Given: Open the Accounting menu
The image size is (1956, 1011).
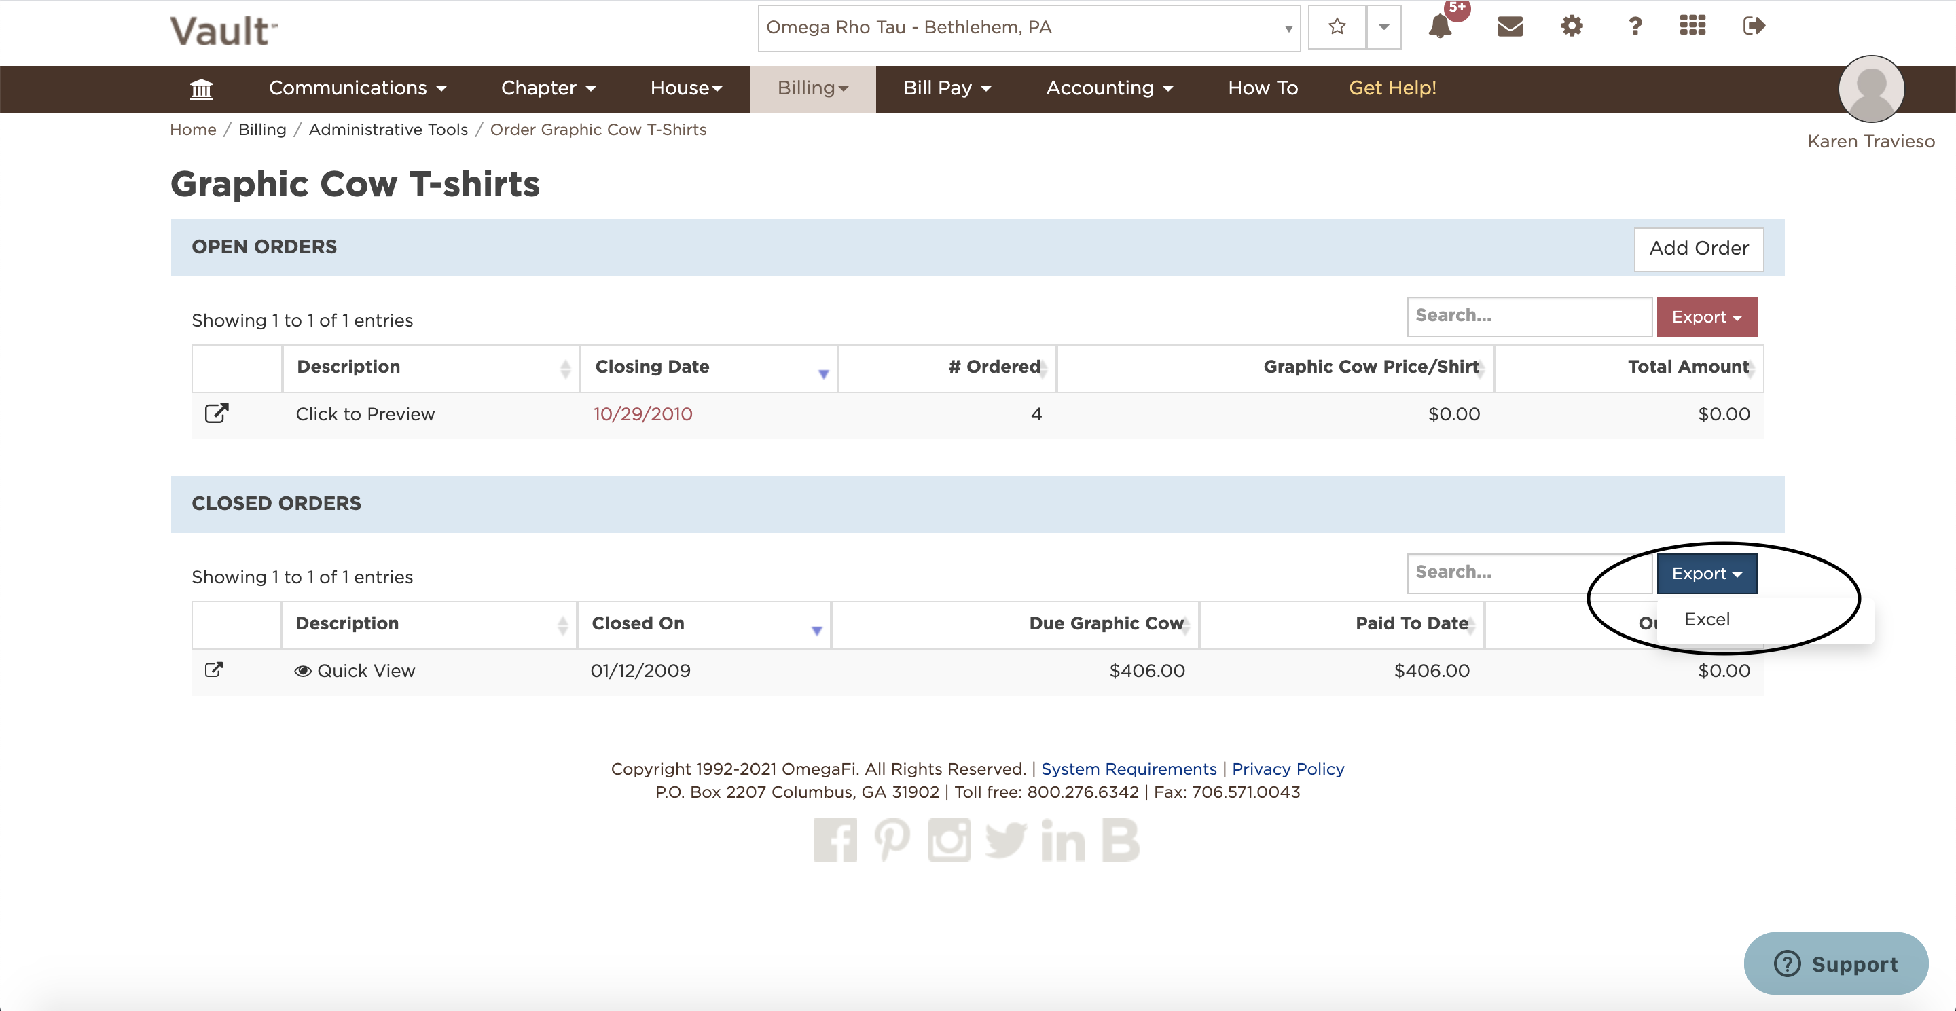Looking at the screenshot, I should click(1108, 89).
